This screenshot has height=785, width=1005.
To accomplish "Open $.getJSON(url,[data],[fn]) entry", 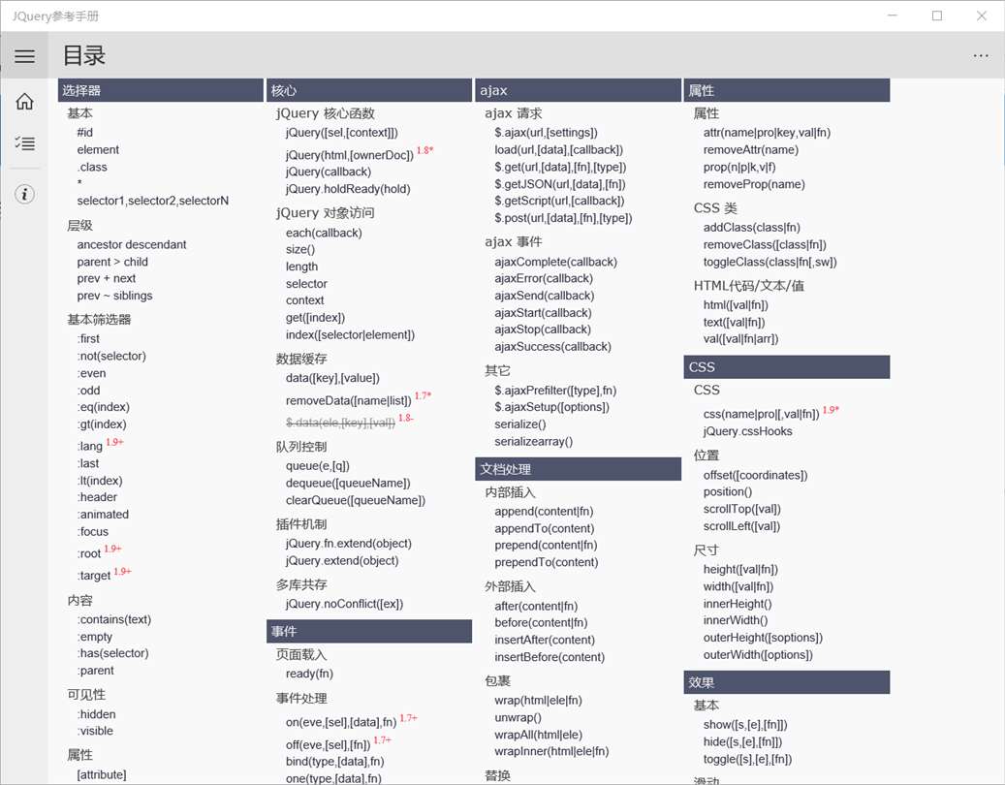I will pyautogui.click(x=560, y=184).
